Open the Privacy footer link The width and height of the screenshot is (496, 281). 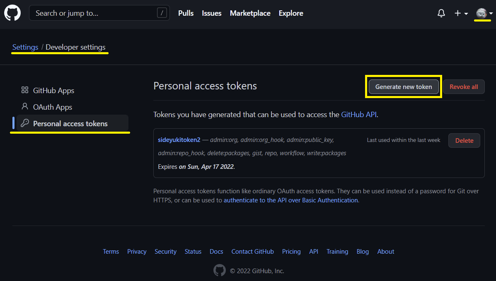[137, 252]
